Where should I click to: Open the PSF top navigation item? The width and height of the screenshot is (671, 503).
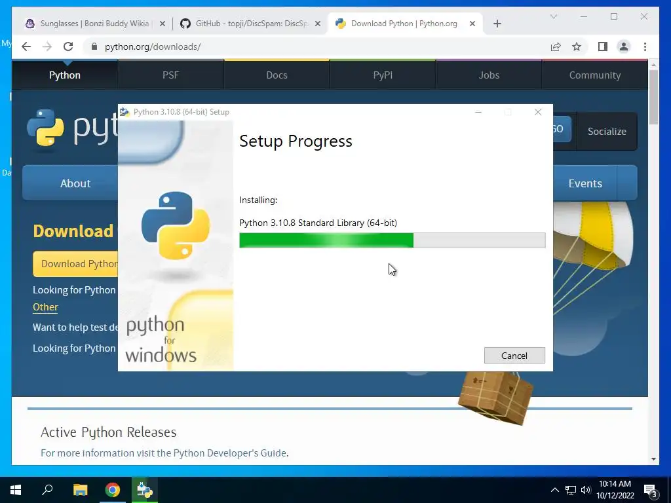171,75
